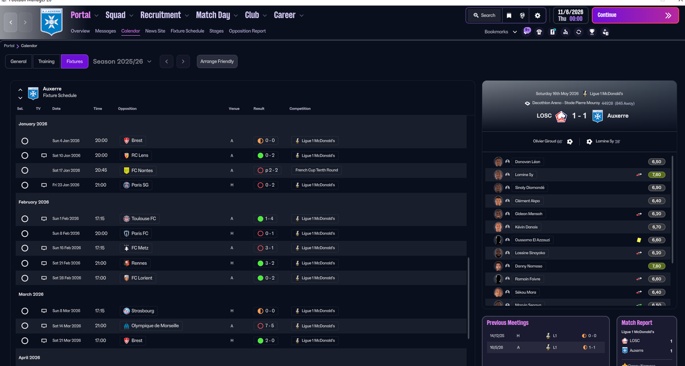Image resolution: width=685 pixels, height=366 pixels.
Task: Open the Season 2025/26 dropdown
Action: coord(122,61)
